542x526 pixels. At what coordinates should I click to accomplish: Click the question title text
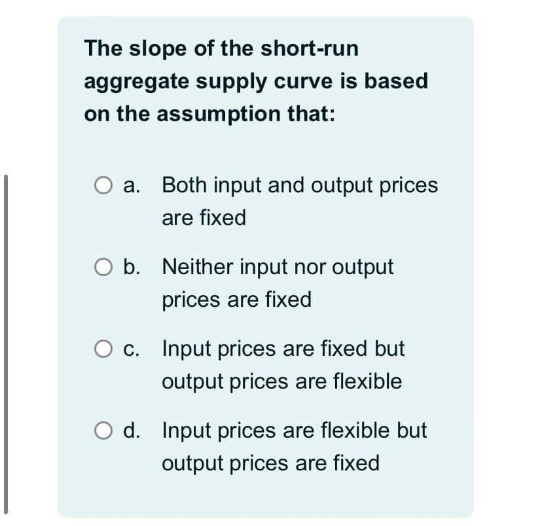(x=257, y=80)
